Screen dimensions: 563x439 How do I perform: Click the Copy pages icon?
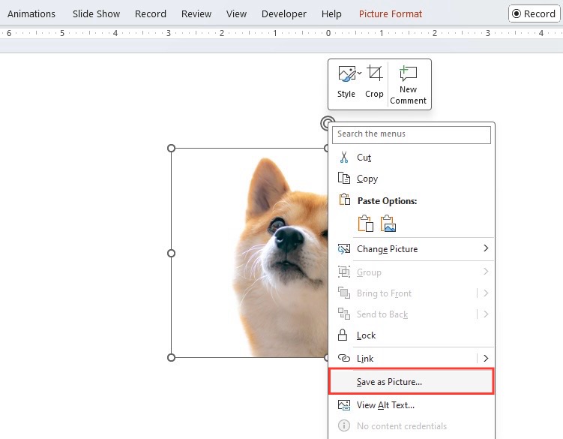click(x=344, y=179)
